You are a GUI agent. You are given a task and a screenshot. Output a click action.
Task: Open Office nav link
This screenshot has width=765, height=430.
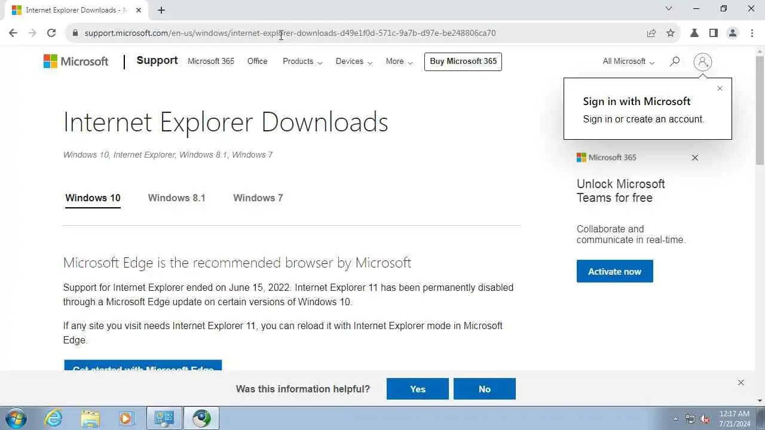tap(258, 61)
